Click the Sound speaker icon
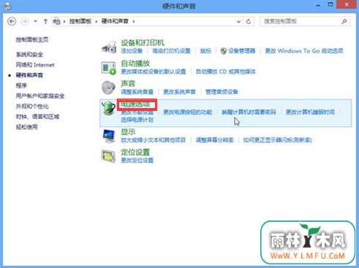 [108, 88]
